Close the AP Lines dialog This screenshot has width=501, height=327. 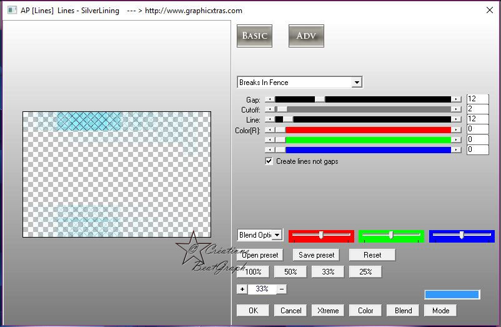(490, 10)
